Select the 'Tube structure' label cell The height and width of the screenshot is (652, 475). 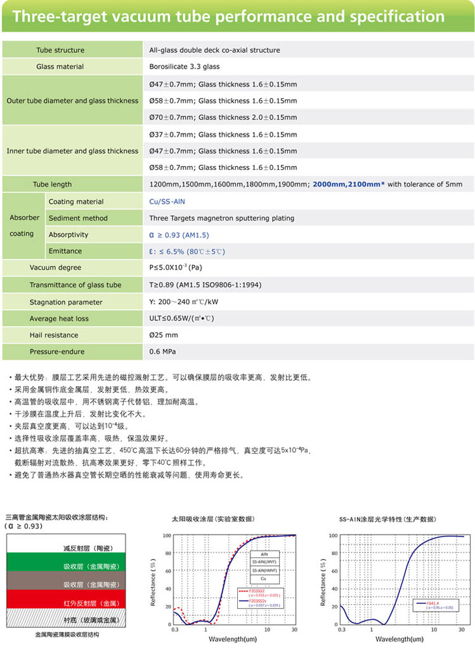[x=72, y=50]
